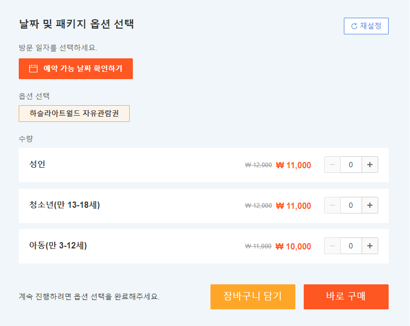The width and height of the screenshot is (410, 326).
Task: Click the 바로 구매 buy now button
Action: [346, 297]
